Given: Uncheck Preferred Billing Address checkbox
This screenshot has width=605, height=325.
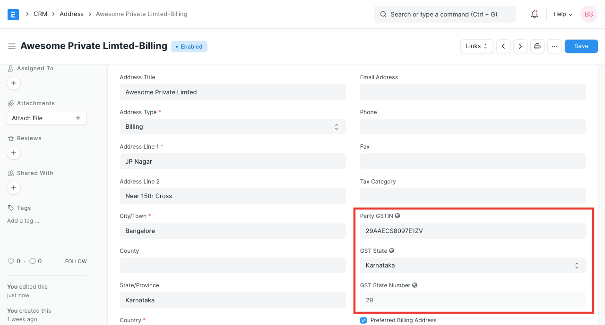Looking at the screenshot, I should click(x=363, y=320).
